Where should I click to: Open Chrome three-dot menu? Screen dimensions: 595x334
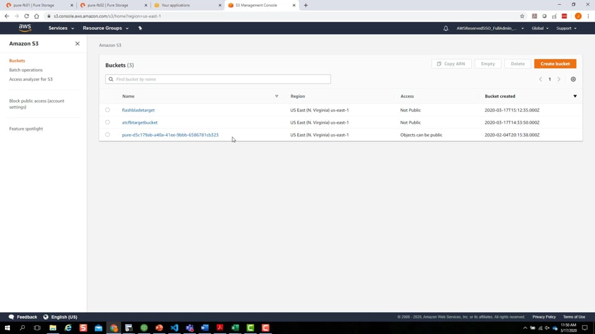pyautogui.click(x=588, y=16)
